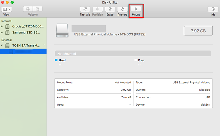220x136 pixels.
Task: Zoom the Disk Utility window with green button
Action: pyautogui.click(x=12, y=2)
